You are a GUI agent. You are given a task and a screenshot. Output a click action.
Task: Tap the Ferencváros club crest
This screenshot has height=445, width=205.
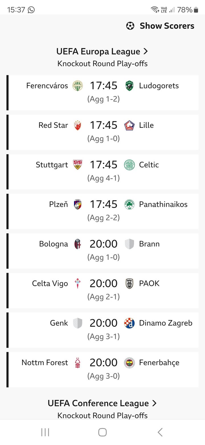pyautogui.click(x=77, y=86)
